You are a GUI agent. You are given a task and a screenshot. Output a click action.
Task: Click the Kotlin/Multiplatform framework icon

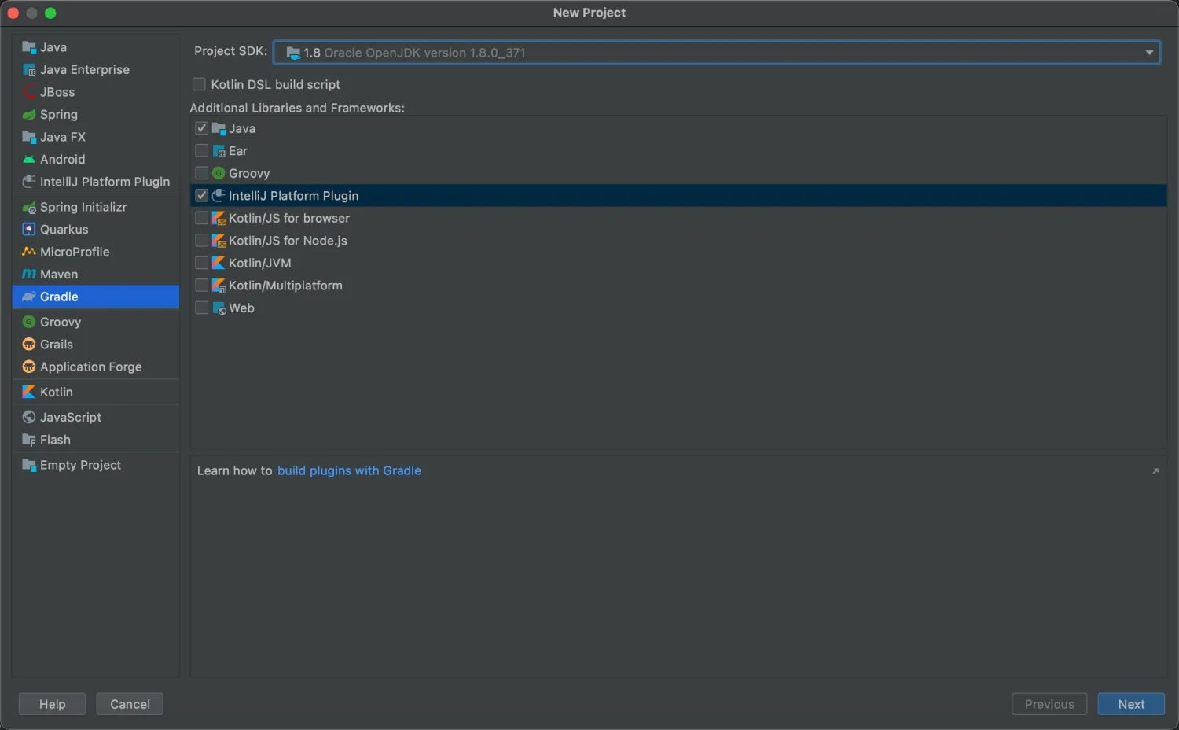pyautogui.click(x=219, y=286)
